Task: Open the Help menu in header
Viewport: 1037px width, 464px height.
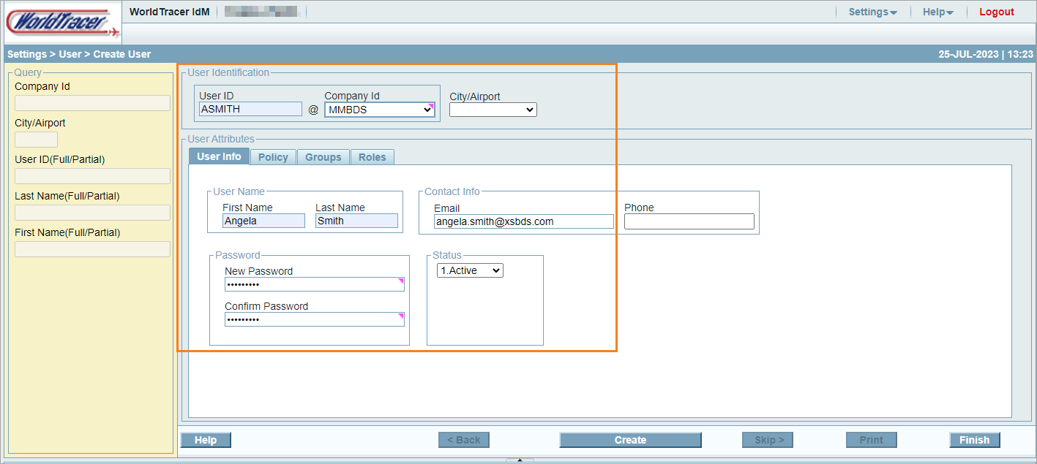Action: (937, 12)
